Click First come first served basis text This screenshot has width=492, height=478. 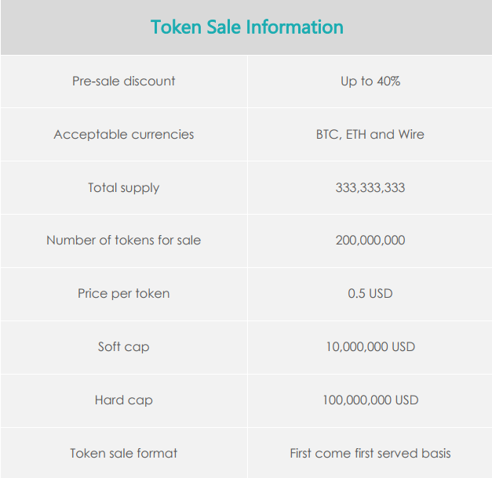pos(370,454)
